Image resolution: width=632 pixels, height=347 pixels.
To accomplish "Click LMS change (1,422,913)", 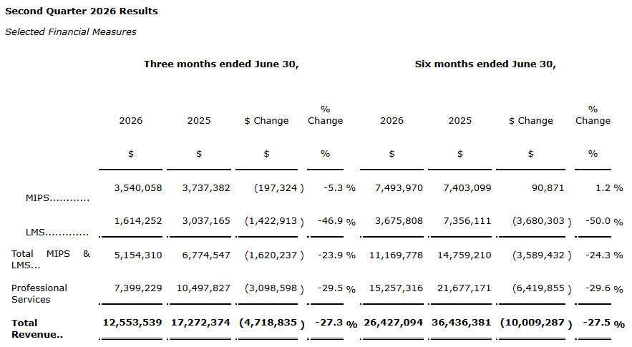I will coord(274,221).
